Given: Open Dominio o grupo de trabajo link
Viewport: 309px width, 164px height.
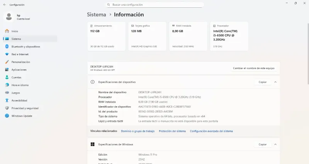Looking at the screenshot, I should point(138,131).
